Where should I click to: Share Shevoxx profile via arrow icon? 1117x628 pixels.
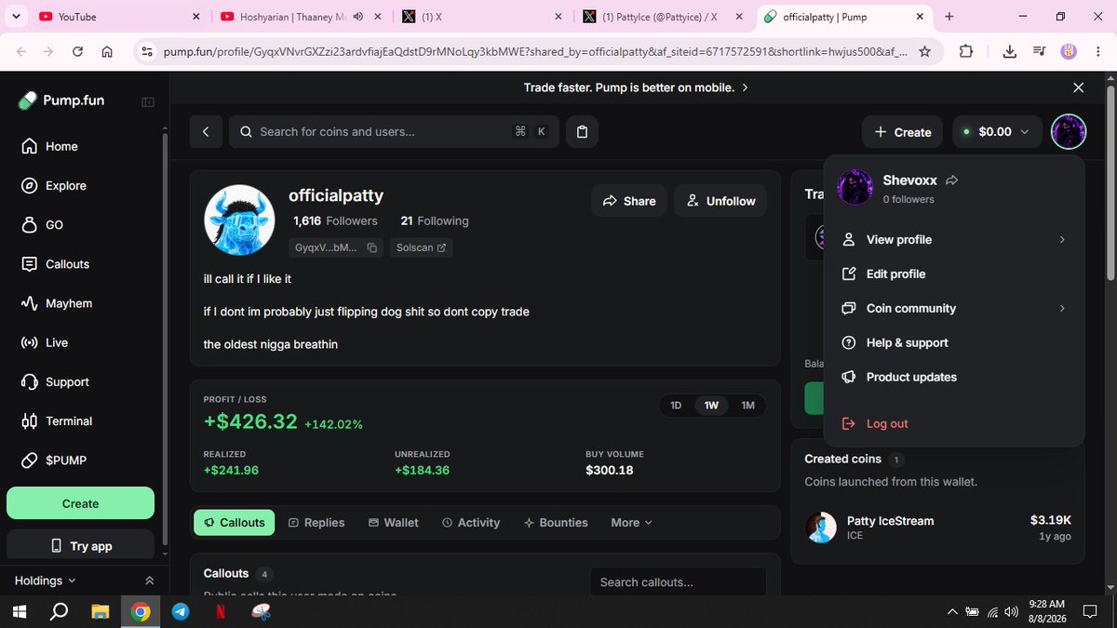(951, 180)
